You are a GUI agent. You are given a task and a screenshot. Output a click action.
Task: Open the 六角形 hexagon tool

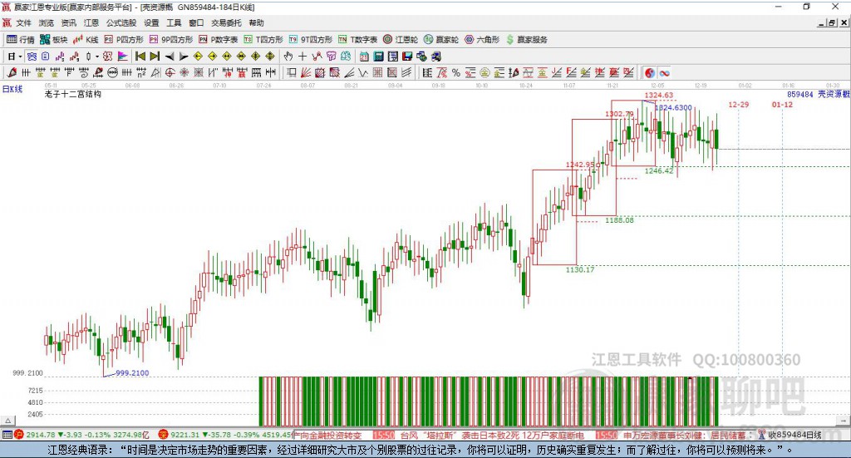tap(482, 40)
